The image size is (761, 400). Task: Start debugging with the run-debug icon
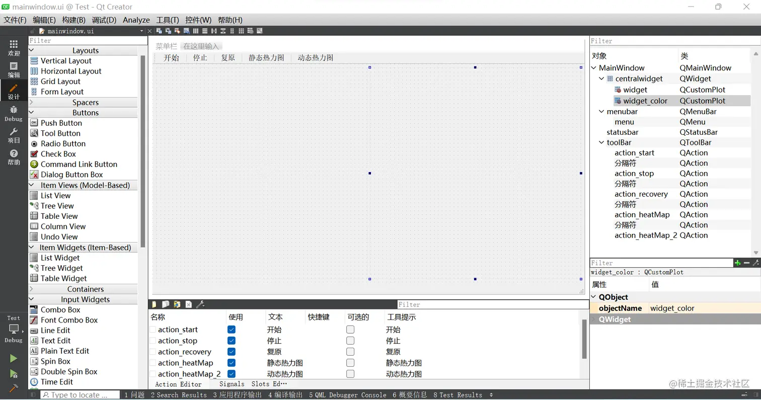point(14,374)
